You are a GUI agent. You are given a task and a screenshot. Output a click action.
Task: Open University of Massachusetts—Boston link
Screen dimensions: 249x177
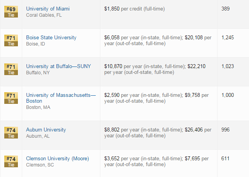(61, 98)
